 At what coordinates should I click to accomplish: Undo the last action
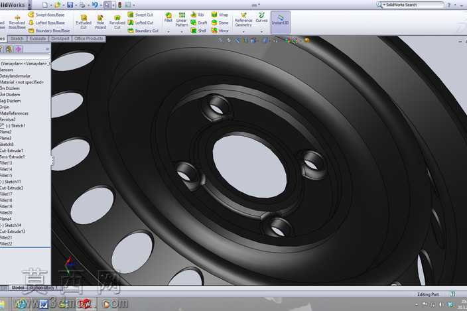coord(95,5)
